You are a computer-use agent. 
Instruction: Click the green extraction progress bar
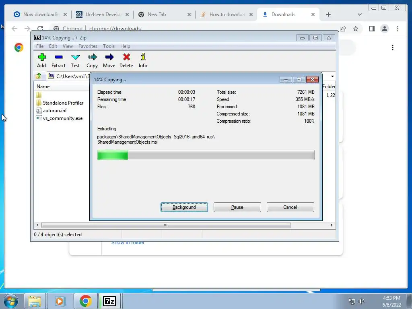pyautogui.click(x=206, y=155)
